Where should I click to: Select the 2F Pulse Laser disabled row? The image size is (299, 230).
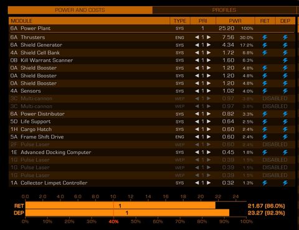click(x=152, y=145)
